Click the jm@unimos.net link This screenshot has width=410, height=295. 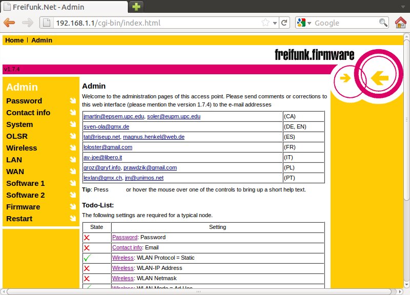click(x=145, y=178)
